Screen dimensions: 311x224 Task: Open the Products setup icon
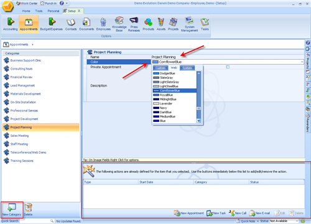[x=149, y=24]
